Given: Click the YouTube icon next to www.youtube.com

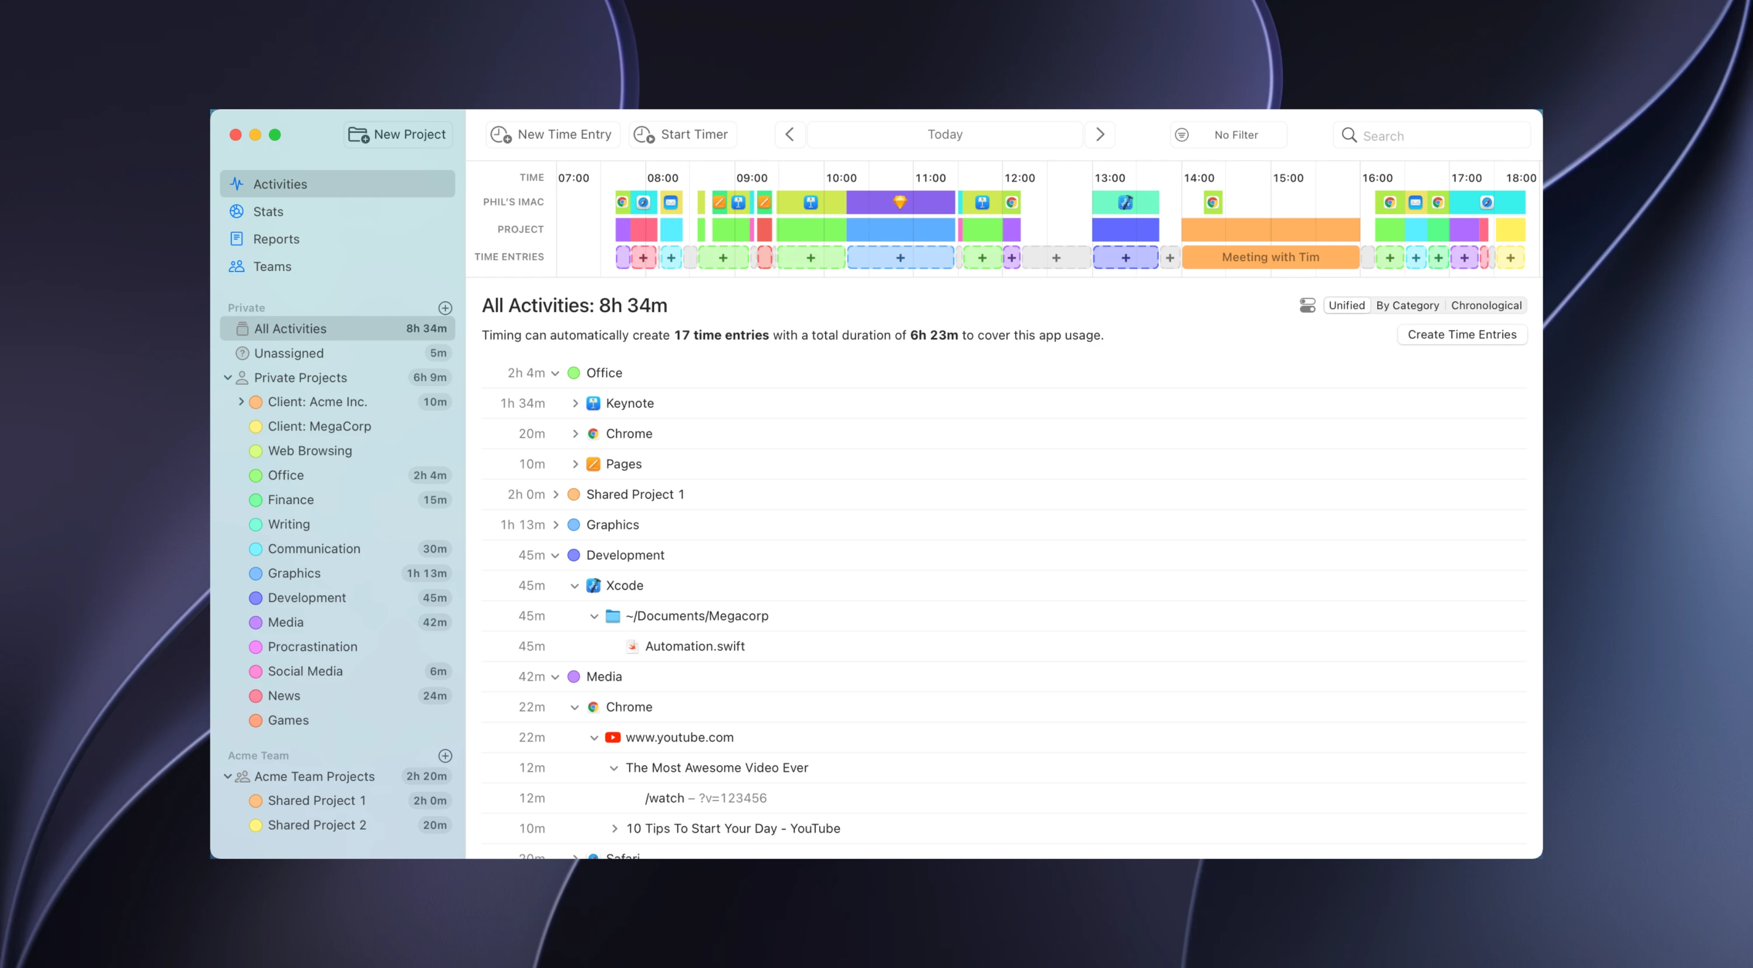Looking at the screenshot, I should 612,737.
